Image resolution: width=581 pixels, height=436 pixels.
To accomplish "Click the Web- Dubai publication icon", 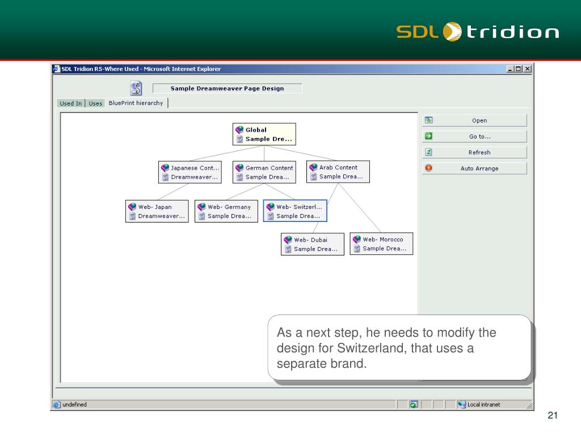I will (x=288, y=240).
